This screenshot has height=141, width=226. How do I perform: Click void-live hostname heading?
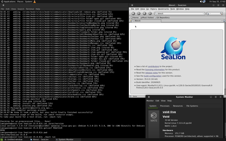[x=169, y=112]
